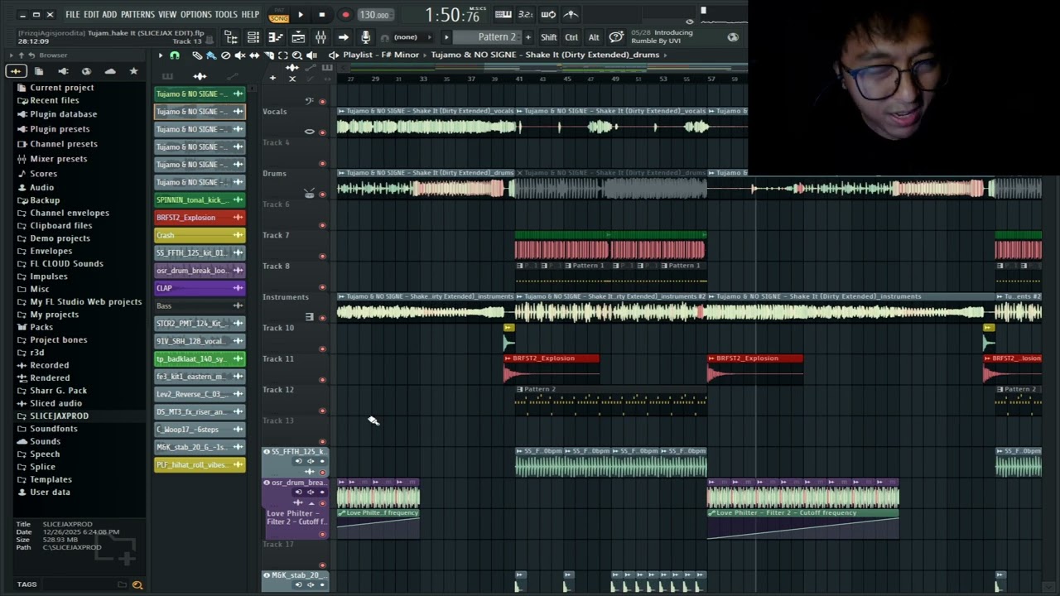Open the Piano roll from main toolbar

[276, 37]
